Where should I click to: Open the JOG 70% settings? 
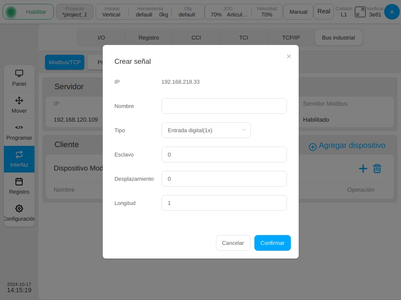point(229,12)
